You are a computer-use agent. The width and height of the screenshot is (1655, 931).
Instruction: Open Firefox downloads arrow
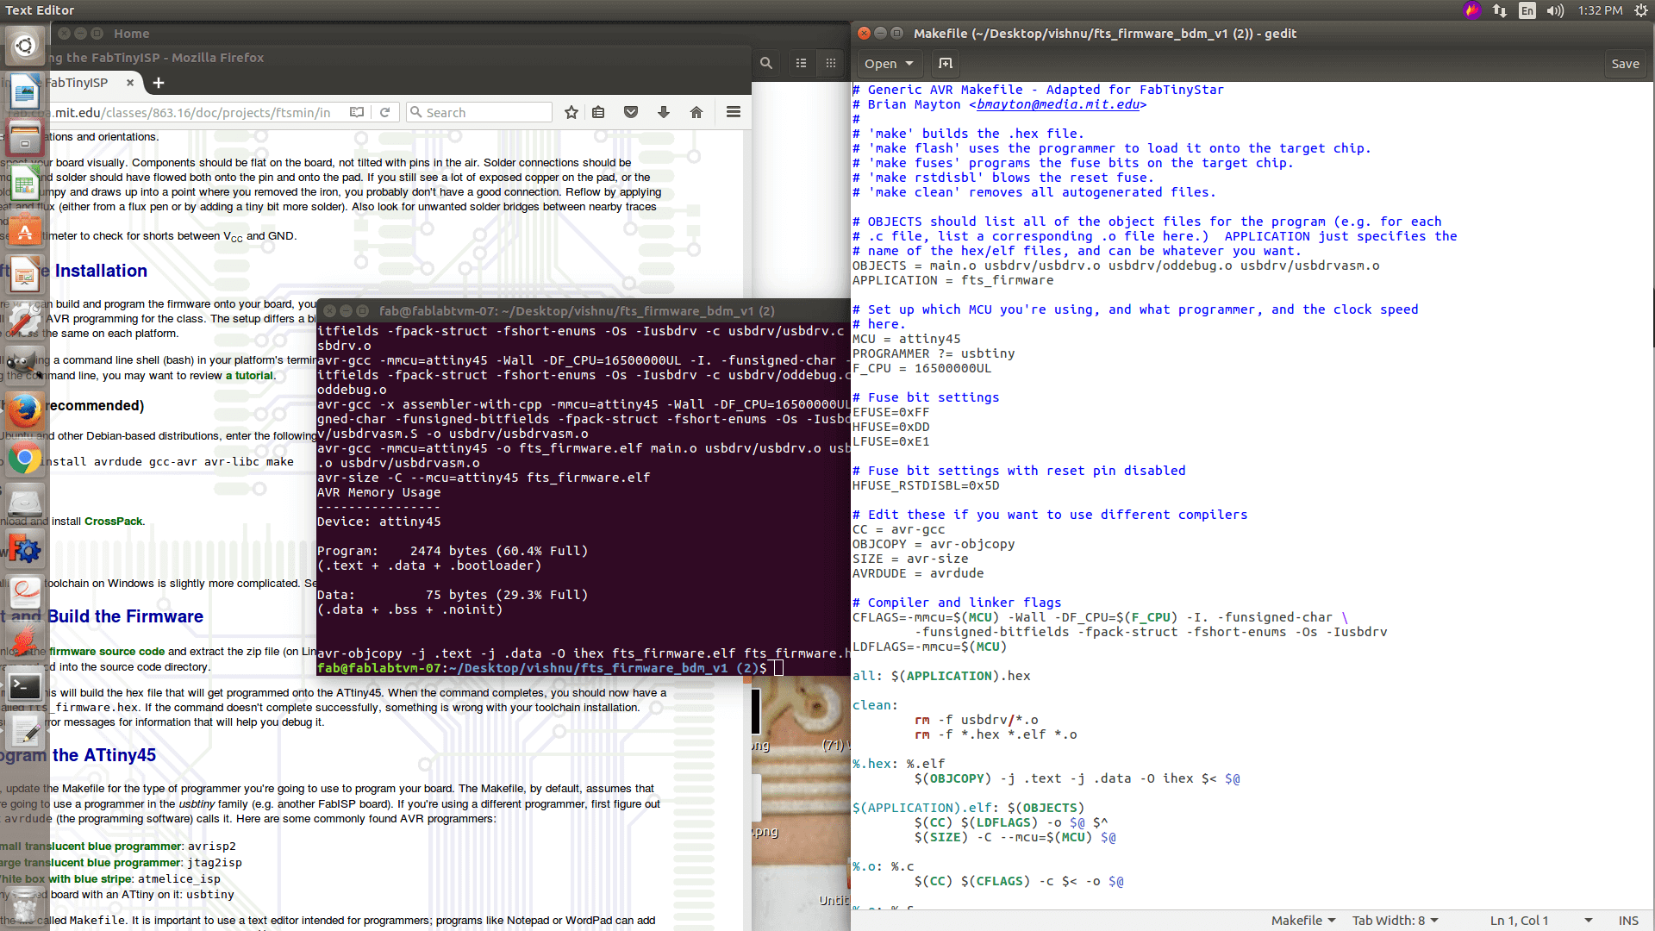[x=664, y=112]
